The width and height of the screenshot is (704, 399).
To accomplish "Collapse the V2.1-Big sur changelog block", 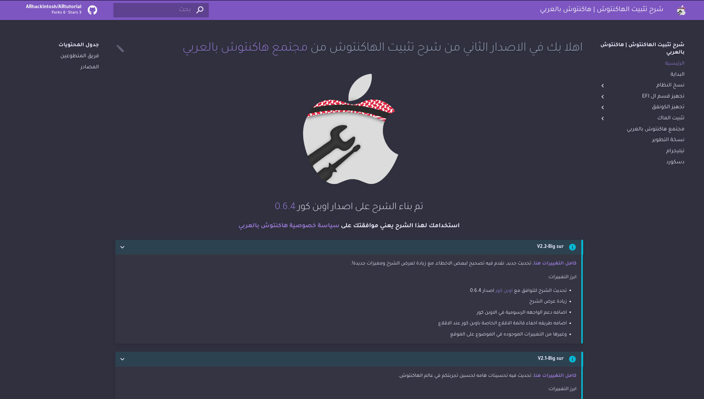I will click(122, 359).
